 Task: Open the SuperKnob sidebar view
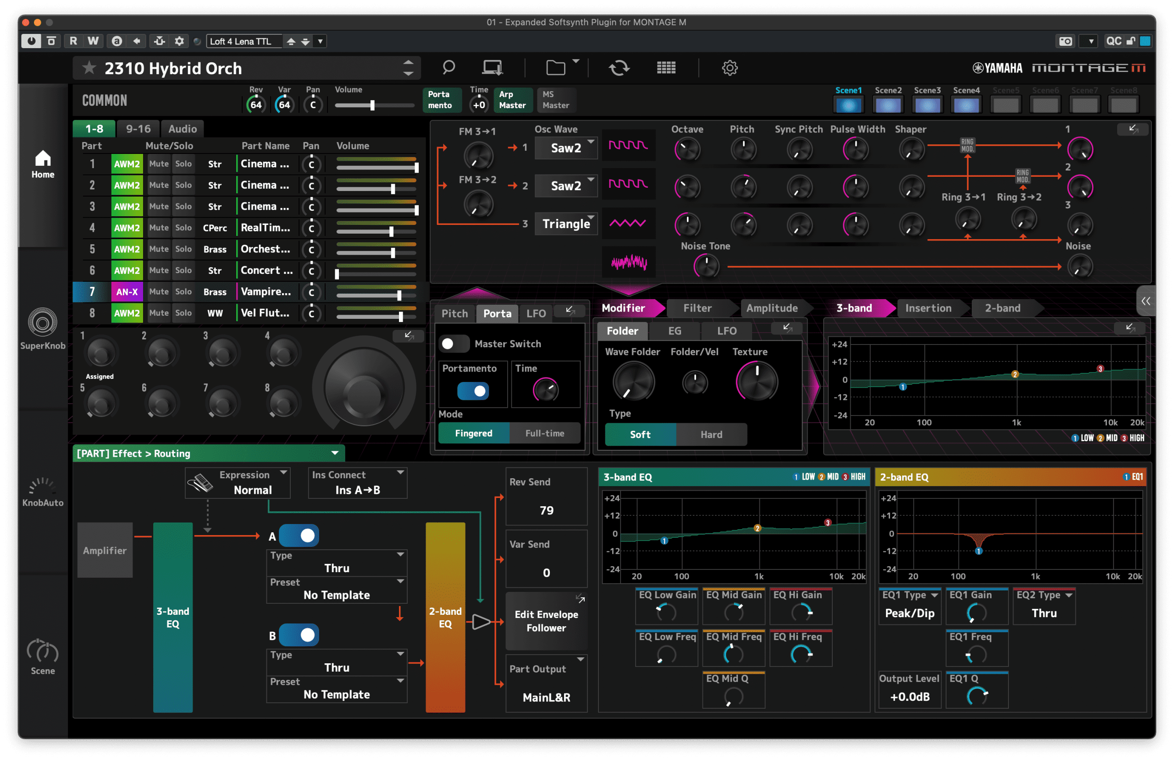43,329
